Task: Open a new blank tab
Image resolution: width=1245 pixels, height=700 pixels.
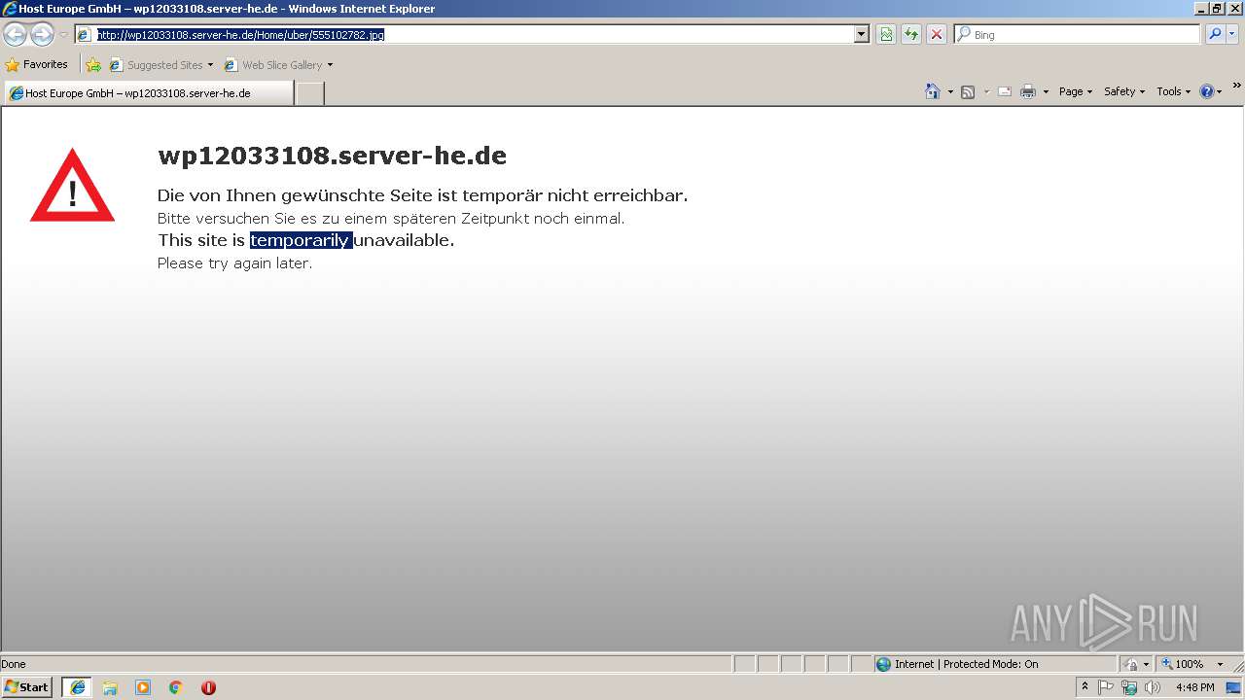Action: 309,93
